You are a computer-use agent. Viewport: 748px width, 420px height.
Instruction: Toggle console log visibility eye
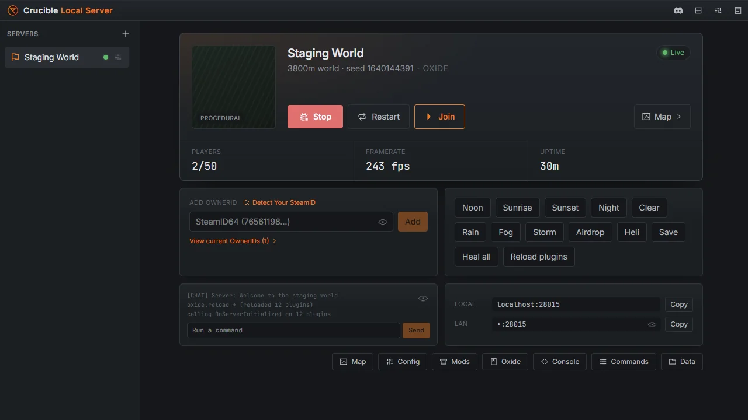click(x=423, y=299)
